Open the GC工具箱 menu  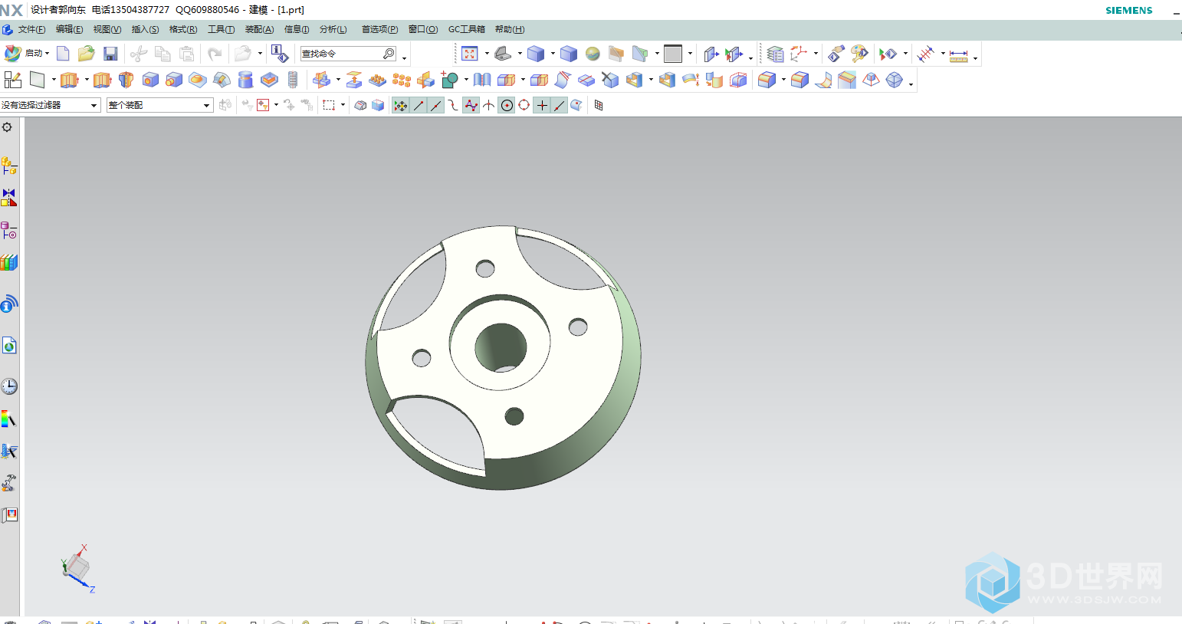point(466,30)
